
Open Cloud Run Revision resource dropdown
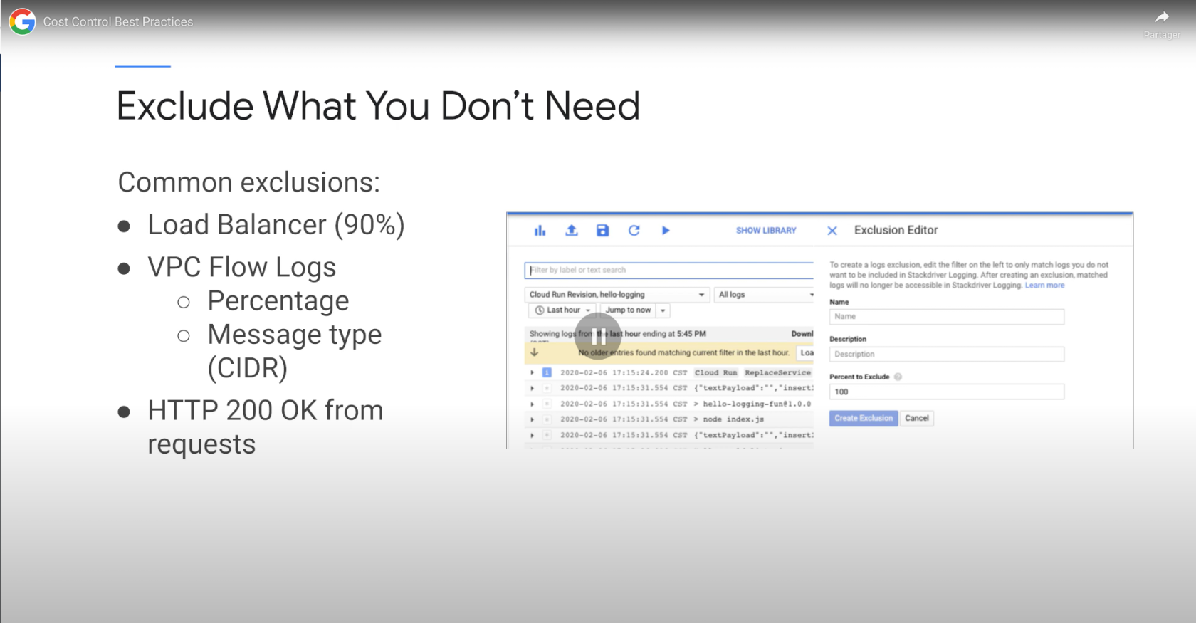pos(617,295)
